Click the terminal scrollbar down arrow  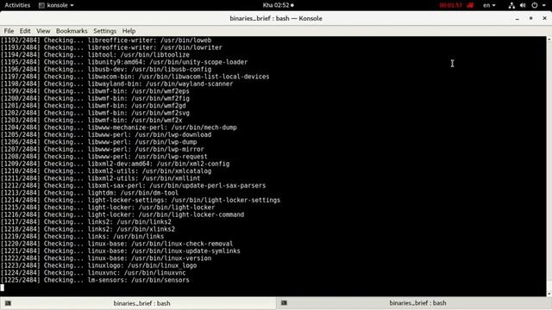point(549,294)
